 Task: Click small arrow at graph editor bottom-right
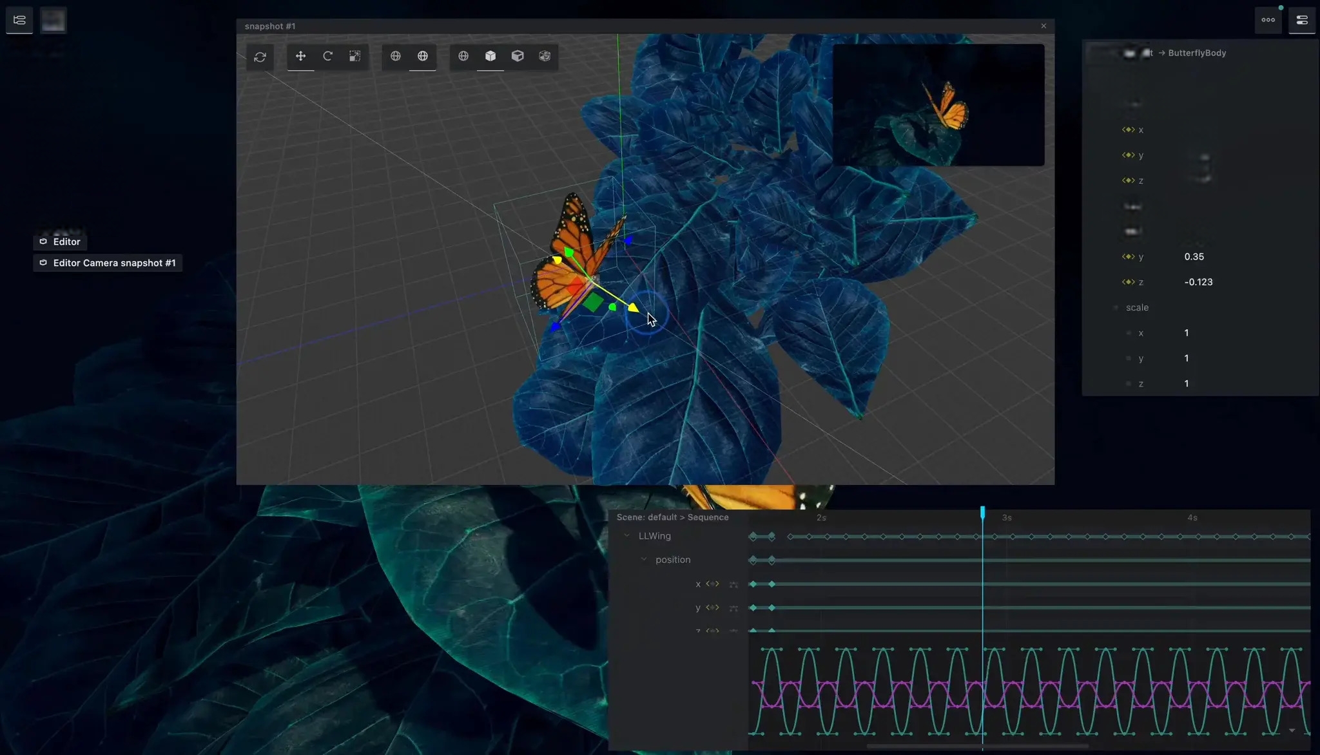[1292, 731]
